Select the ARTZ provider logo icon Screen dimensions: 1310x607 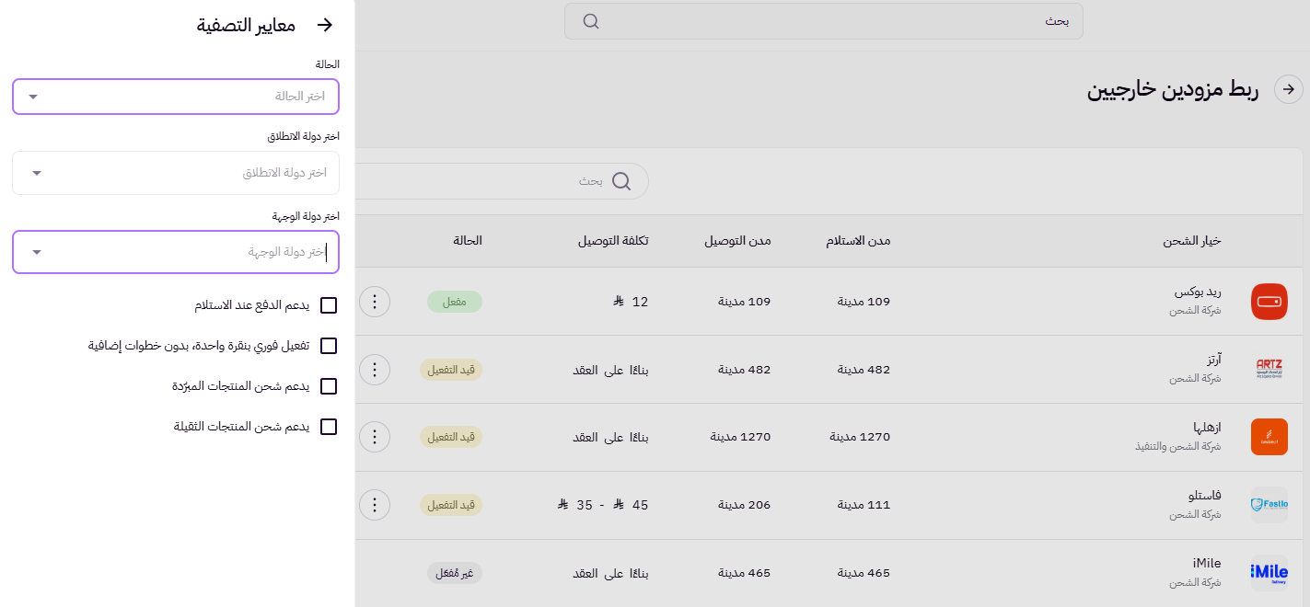(x=1269, y=369)
